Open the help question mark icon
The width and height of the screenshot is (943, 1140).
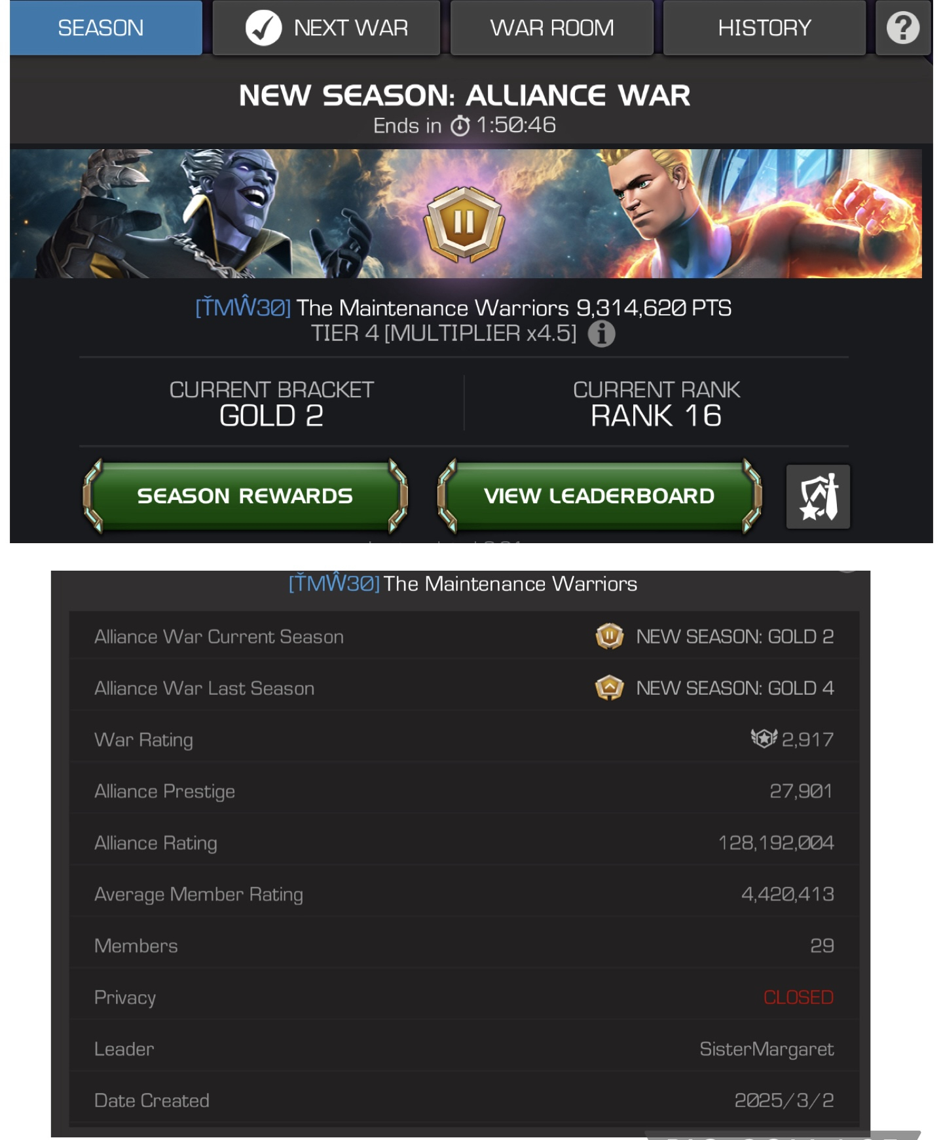[903, 27]
